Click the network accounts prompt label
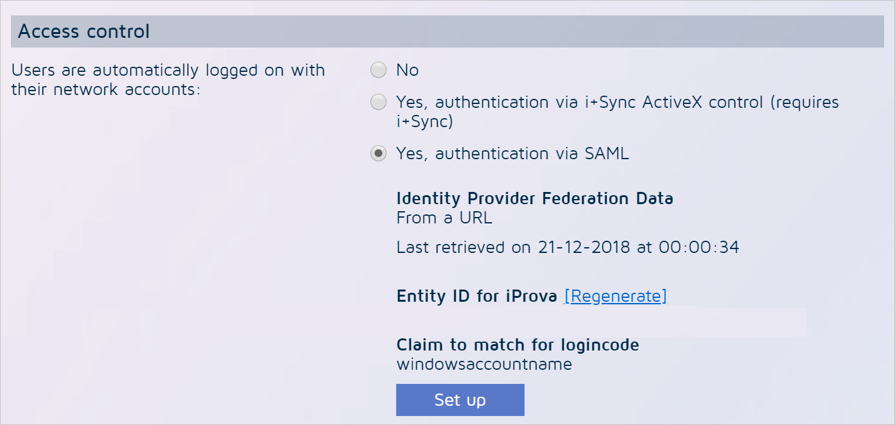Image resolution: width=895 pixels, height=425 pixels. [168, 80]
